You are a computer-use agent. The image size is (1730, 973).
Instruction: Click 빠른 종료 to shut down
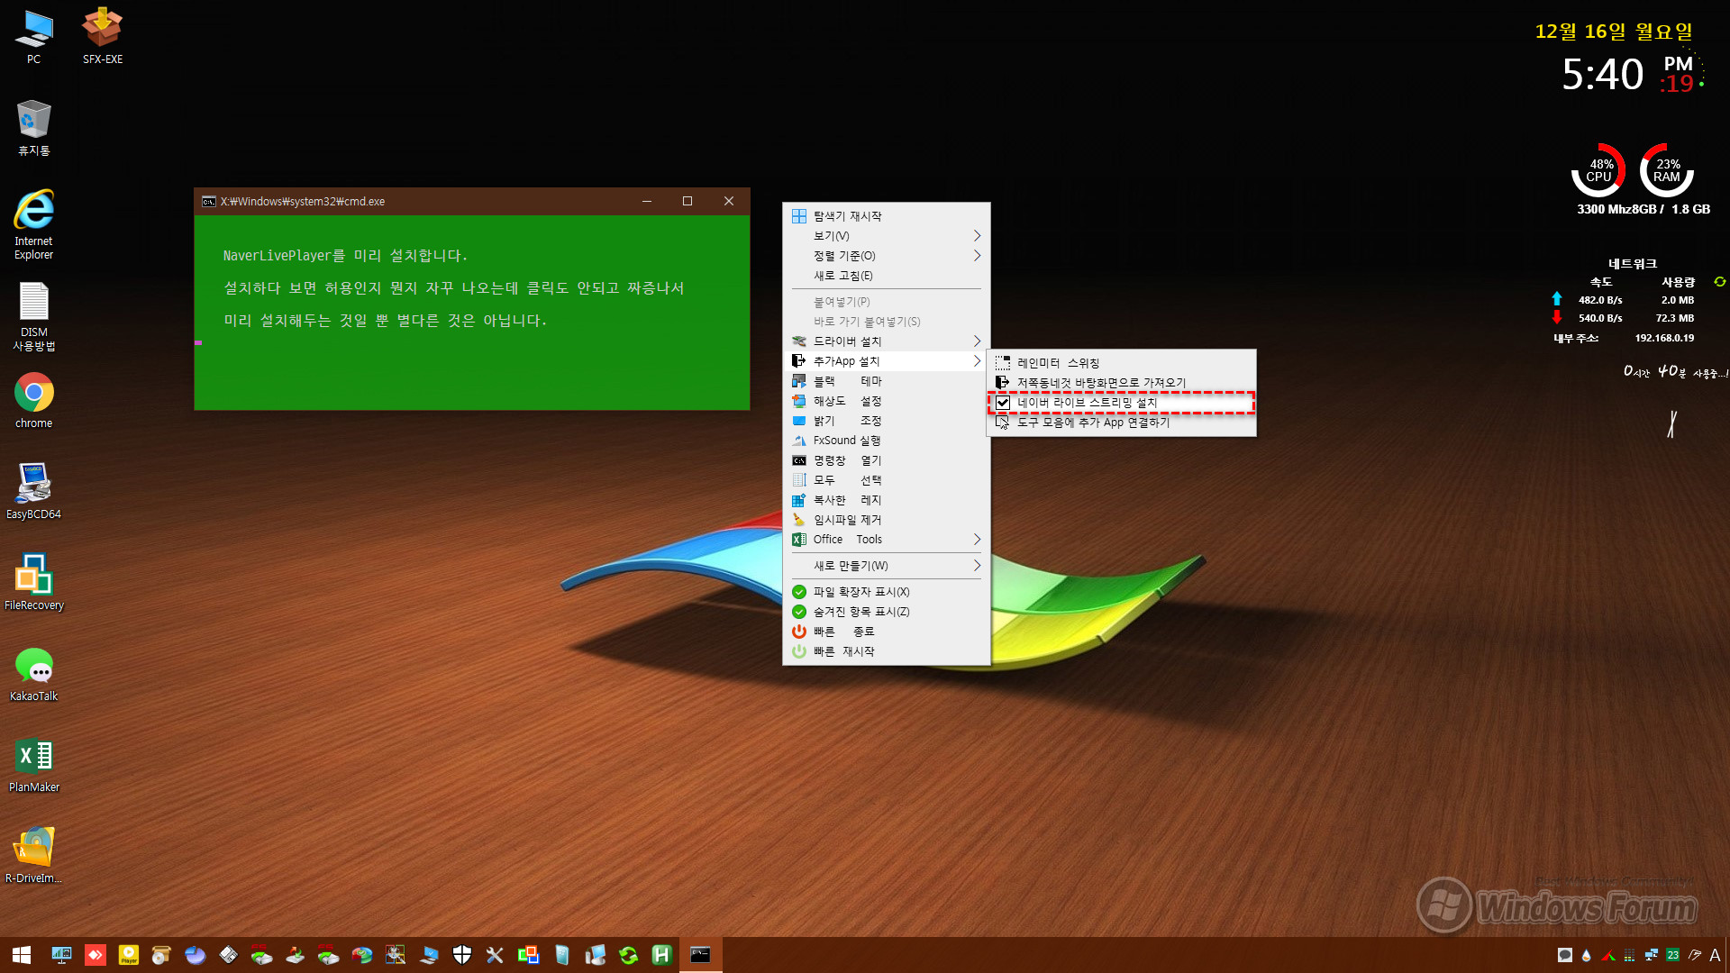(x=887, y=632)
